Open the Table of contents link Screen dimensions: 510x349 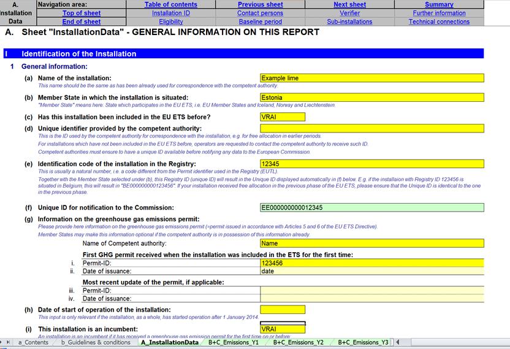tap(171, 4)
